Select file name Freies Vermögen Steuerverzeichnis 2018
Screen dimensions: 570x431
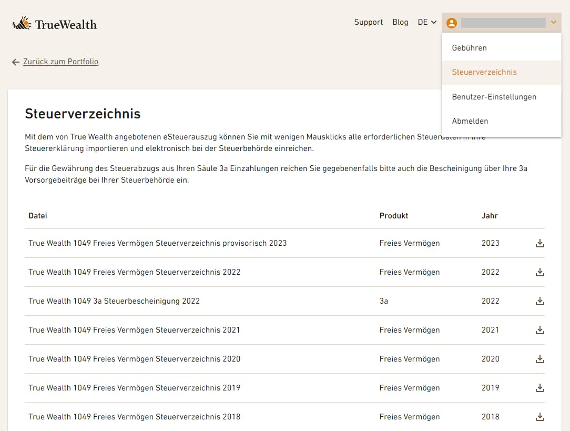tap(135, 417)
